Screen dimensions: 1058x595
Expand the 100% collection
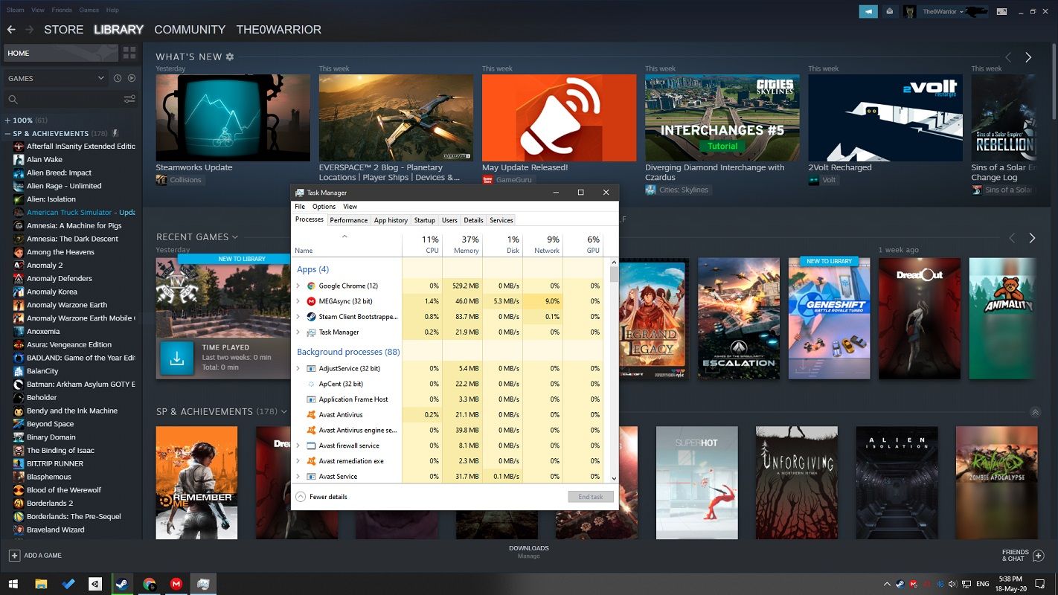click(7, 120)
